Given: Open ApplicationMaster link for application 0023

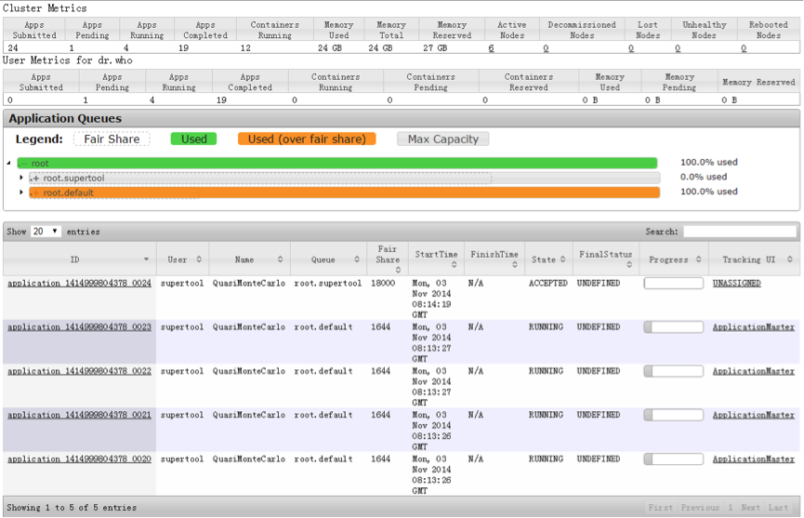Looking at the screenshot, I should coord(753,326).
